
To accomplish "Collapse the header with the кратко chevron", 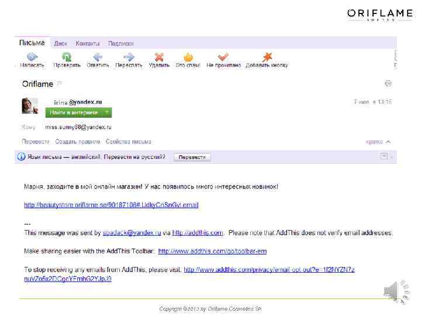I will click(388, 142).
